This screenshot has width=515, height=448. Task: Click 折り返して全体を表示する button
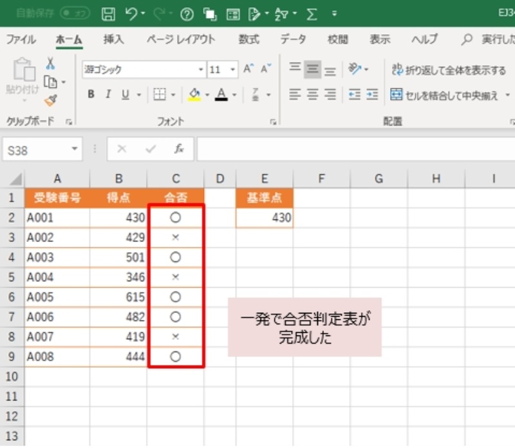449,70
